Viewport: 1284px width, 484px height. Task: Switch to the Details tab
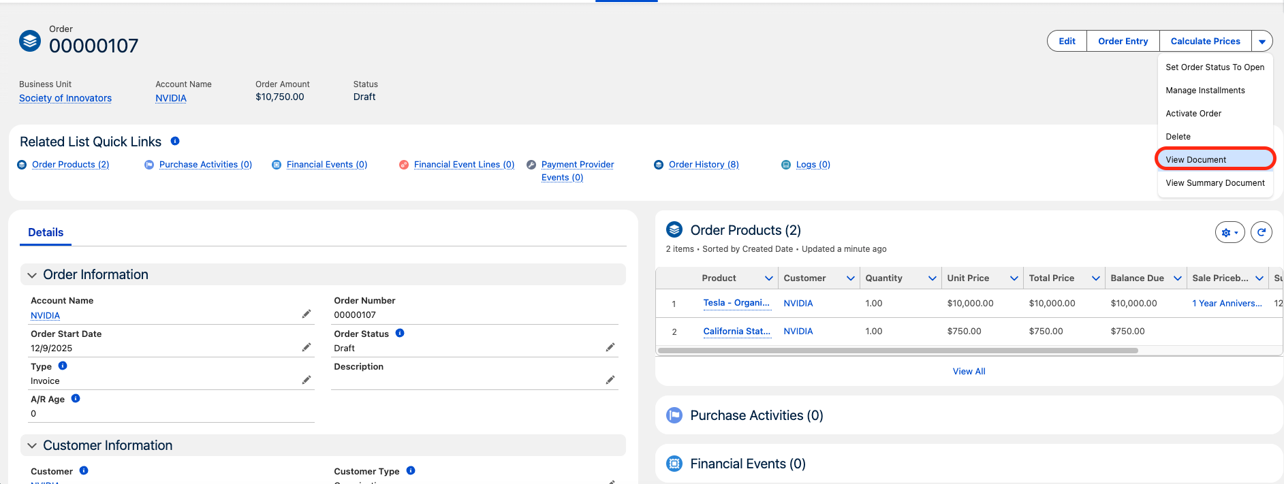click(46, 232)
